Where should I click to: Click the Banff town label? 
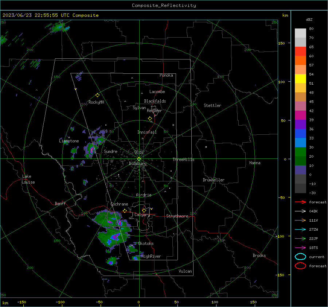tap(60, 203)
